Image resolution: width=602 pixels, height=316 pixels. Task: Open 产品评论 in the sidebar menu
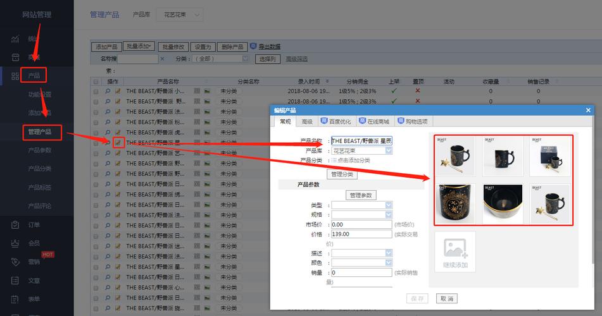click(x=39, y=206)
